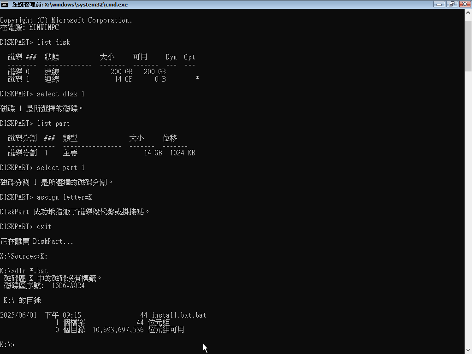Click the install.bat.bat file name
Viewport: 472px width, 354px height.
point(179,315)
